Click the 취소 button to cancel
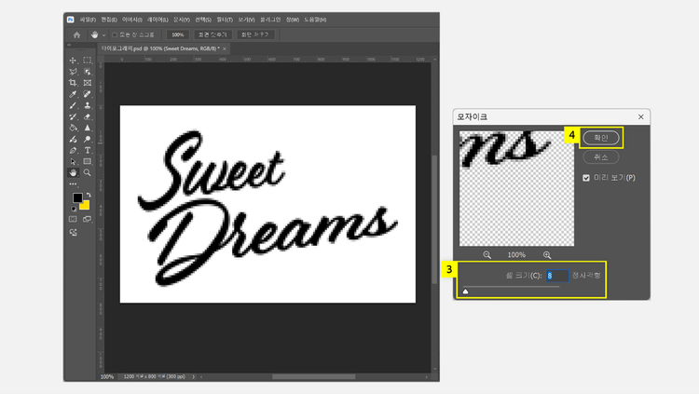The width and height of the screenshot is (699, 394). pos(600,157)
